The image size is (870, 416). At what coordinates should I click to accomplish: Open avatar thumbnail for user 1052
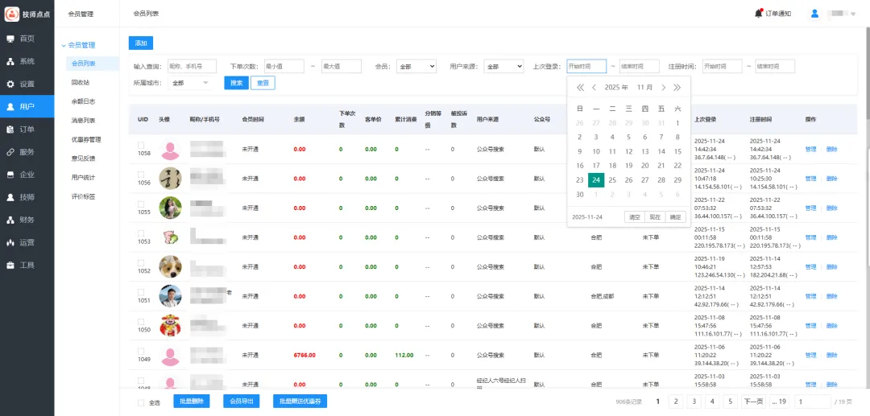tap(170, 266)
